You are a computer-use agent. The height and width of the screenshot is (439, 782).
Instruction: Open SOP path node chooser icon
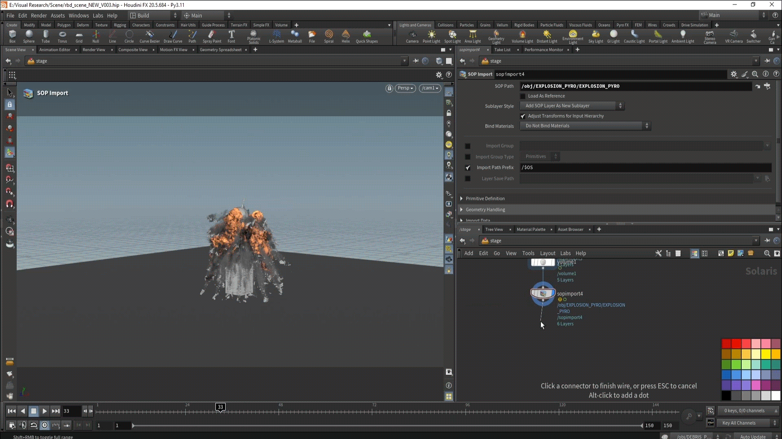[767, 86]
